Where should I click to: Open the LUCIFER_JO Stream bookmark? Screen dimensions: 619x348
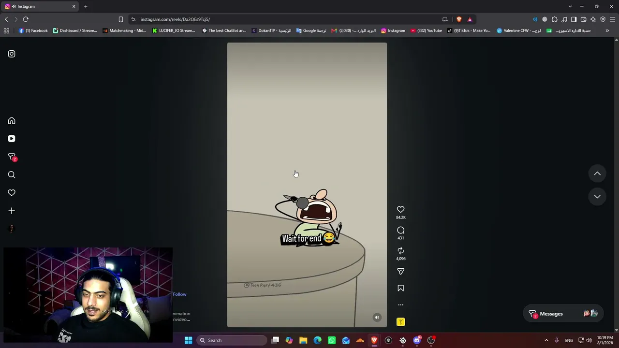(173, 30)
